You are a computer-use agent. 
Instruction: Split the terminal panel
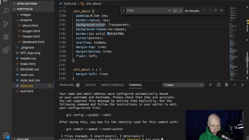coord(219,85)
